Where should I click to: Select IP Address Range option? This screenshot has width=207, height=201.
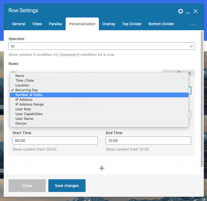[x=29, y=104]
